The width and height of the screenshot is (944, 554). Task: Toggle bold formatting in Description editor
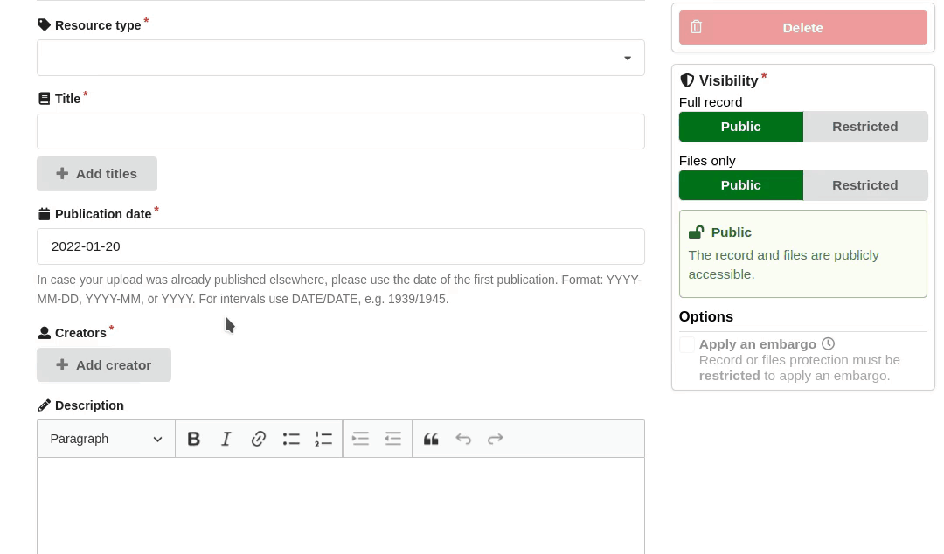point(193,439)
